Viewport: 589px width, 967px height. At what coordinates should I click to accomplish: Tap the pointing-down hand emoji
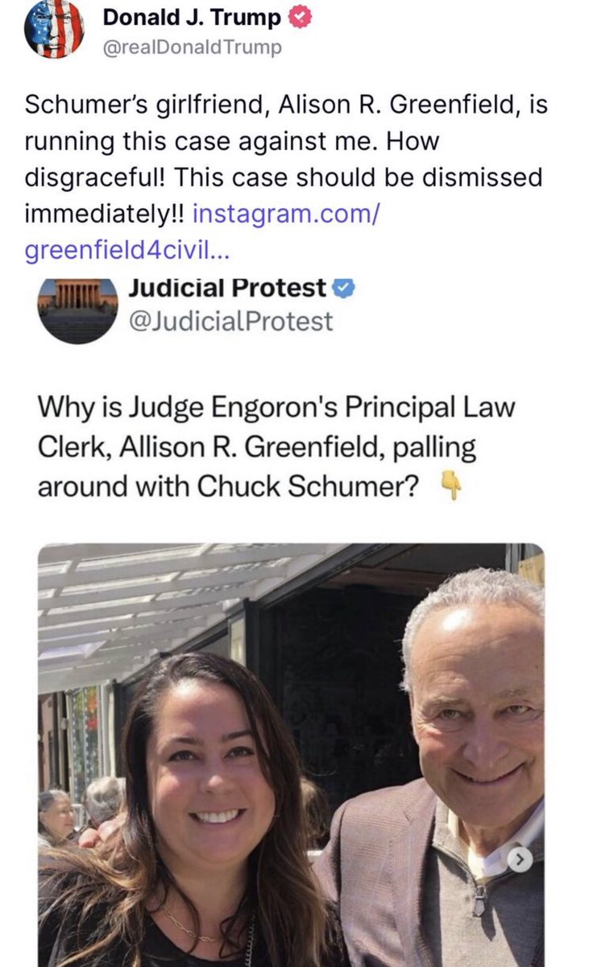pyautogui.click(x=453, y=487)
